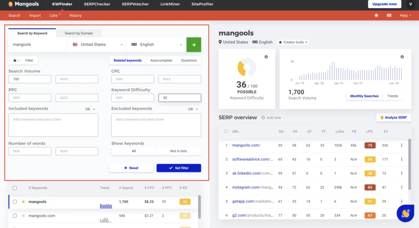
Task: Click the Keyword Difficulty info icon
Action: (266, 57)
